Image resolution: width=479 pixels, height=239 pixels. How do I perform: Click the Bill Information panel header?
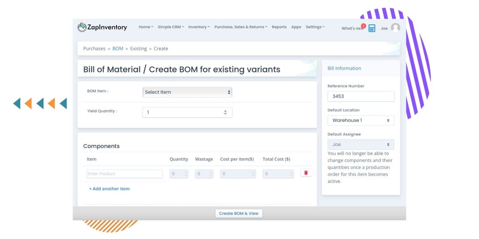(x=361, y=68)
